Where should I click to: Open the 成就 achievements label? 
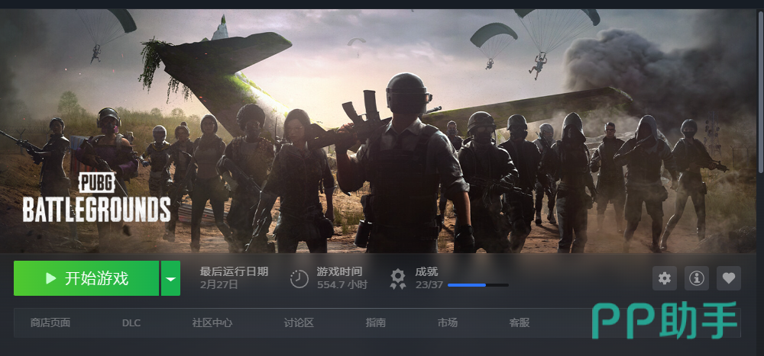pos(426,272)
